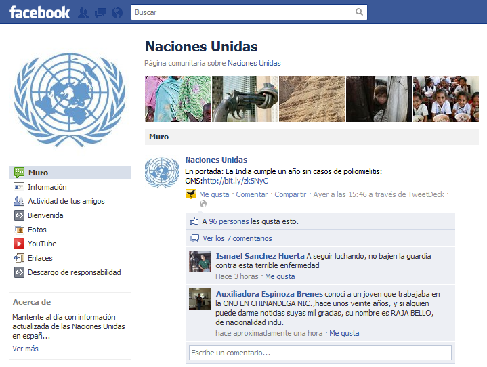The image size is (487, 367).
Task: Click the Escribe un comentario field
Action: point(320,353)
